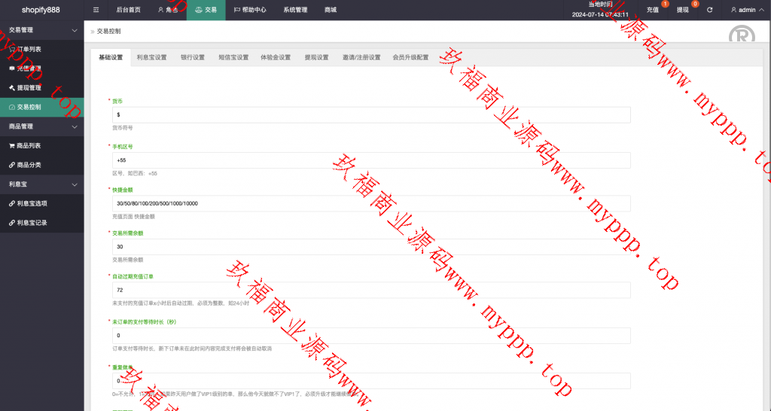Switch to the 会员升级配置 tab
The height and width of the screenshot is (411, 771).
point(410,57)
